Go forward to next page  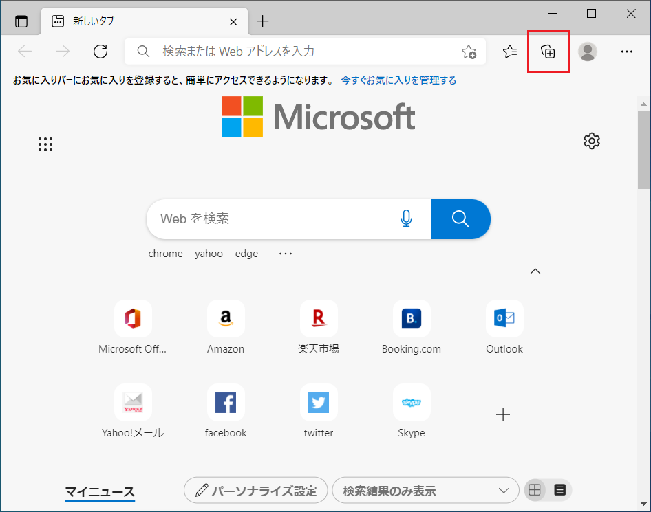(x=63, y=52)
